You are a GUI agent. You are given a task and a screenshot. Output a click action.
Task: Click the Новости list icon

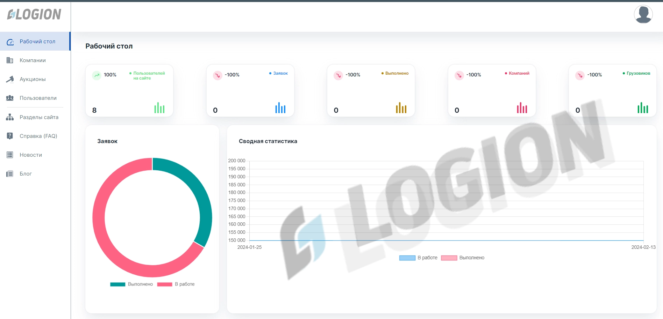10,155
